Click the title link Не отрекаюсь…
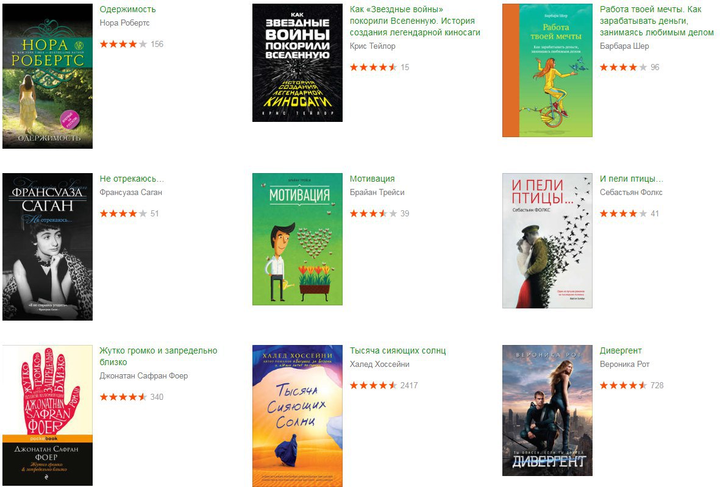This screenshot has height=487, width=720. pyautogui.click(x=132, y=179)
